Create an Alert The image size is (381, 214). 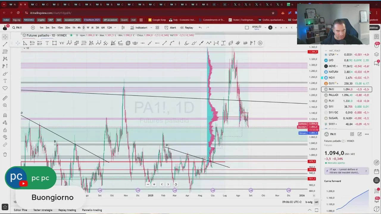coord(170,28)
